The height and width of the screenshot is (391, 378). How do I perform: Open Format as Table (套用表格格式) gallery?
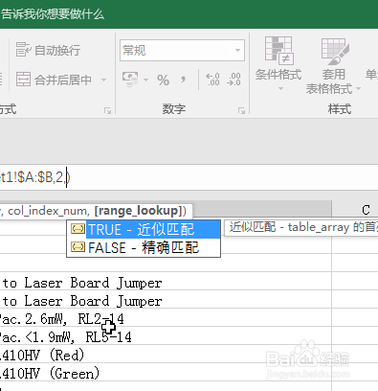click(333, 65)
